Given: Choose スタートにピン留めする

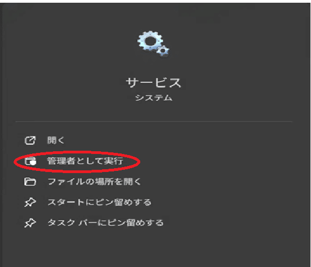Looking at the screenshot, I should coord(99,203).
